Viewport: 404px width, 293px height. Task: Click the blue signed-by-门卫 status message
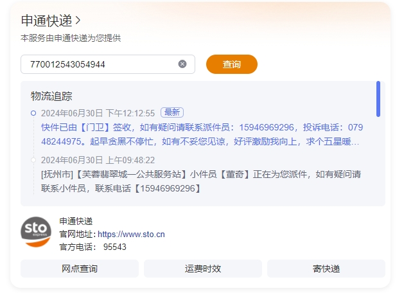coord(202,134)
